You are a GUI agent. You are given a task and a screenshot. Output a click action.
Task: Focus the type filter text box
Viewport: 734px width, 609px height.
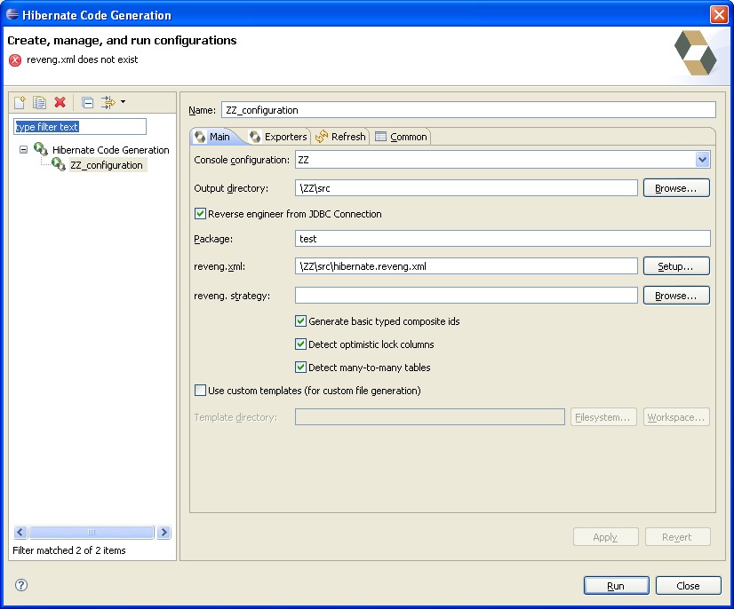(80, 127)
